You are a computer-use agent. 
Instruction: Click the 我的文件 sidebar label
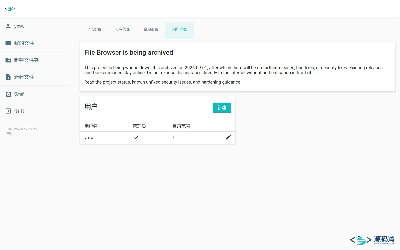[24, 43]
